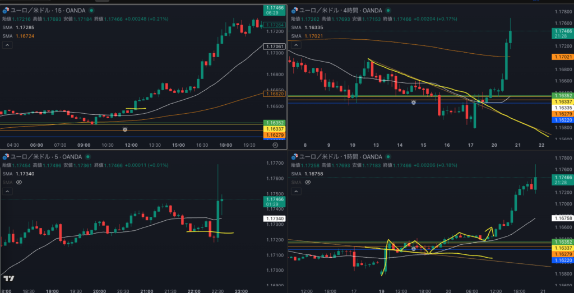Click the alert marker icon on 4-hour chart
This screenshot has width=574, height=293.
(x=414, y=103)
